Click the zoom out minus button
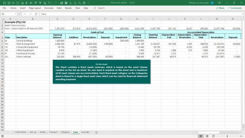This screenshot has width=245, height=138. (x=218, y=136)
